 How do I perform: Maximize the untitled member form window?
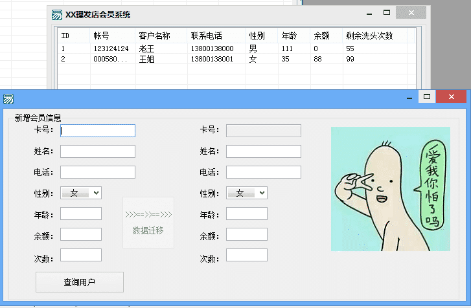pyautogui.click(x=426, y=96)
